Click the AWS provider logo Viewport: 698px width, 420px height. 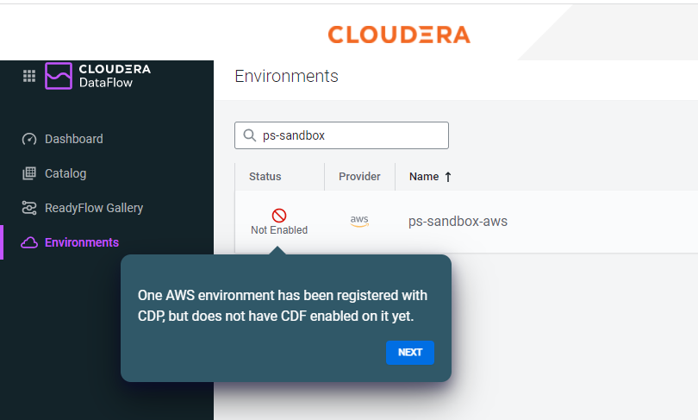(x=359, y=221)
